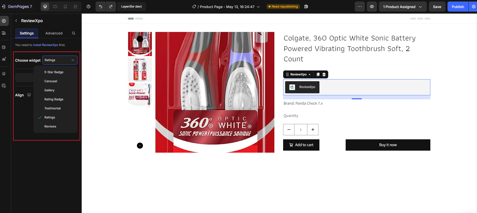Expand the Choose widget dropdown
The height and width of the screenshot is (213, 477).
[x=60, y=60]
